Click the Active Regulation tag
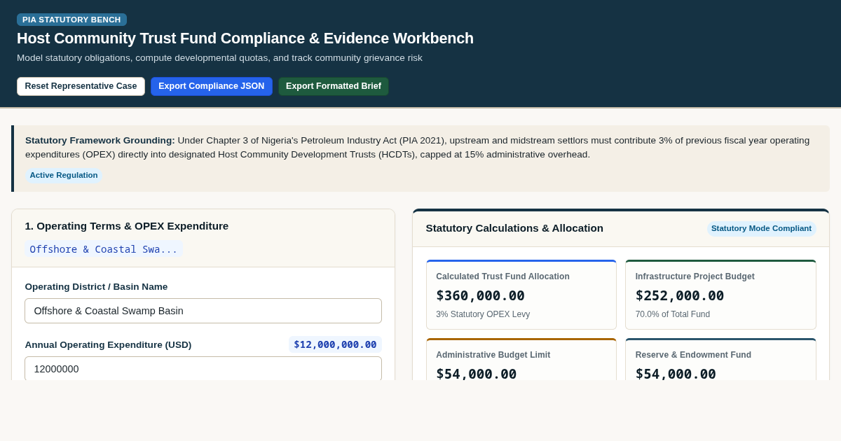Viewport: 841px width, 441px height. pyautogui.click(x=64, y=175)
